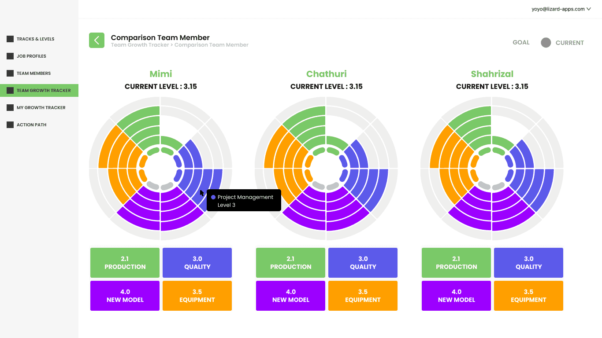The width and height of the screenshot is (602, 338).
Task: Open Shahrizal's New Model 4.0 tile
Action: point(457,296)
